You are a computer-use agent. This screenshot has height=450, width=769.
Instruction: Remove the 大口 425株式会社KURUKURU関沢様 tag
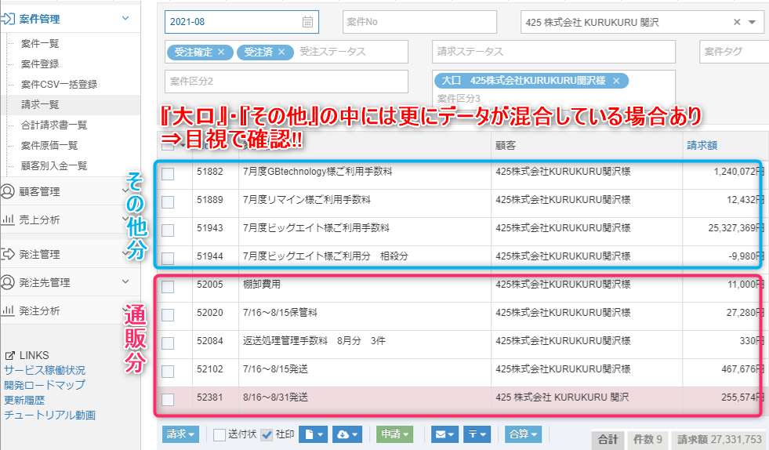click(x=616, y=81)
